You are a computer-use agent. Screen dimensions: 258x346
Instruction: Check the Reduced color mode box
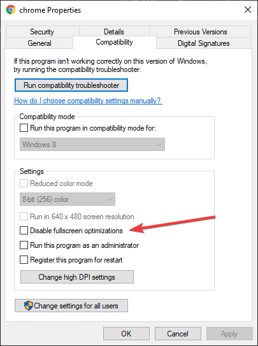pos(24,184)
